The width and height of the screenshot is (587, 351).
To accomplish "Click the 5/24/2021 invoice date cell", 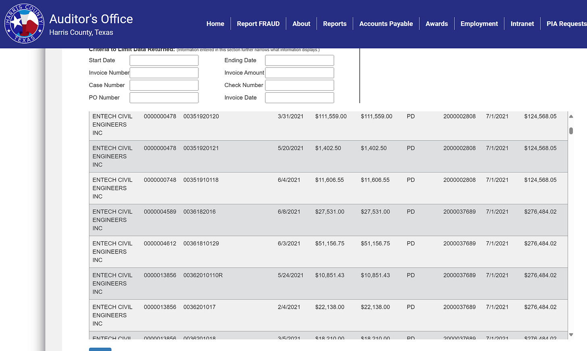I will [x=291, y=276].
